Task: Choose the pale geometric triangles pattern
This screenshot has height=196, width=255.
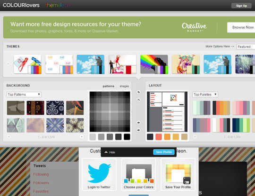Action: 16,125
